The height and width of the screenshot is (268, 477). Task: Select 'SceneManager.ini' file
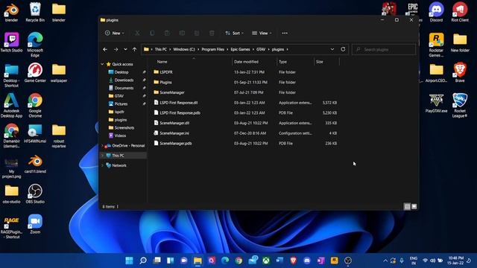click(x=174, y=133)
